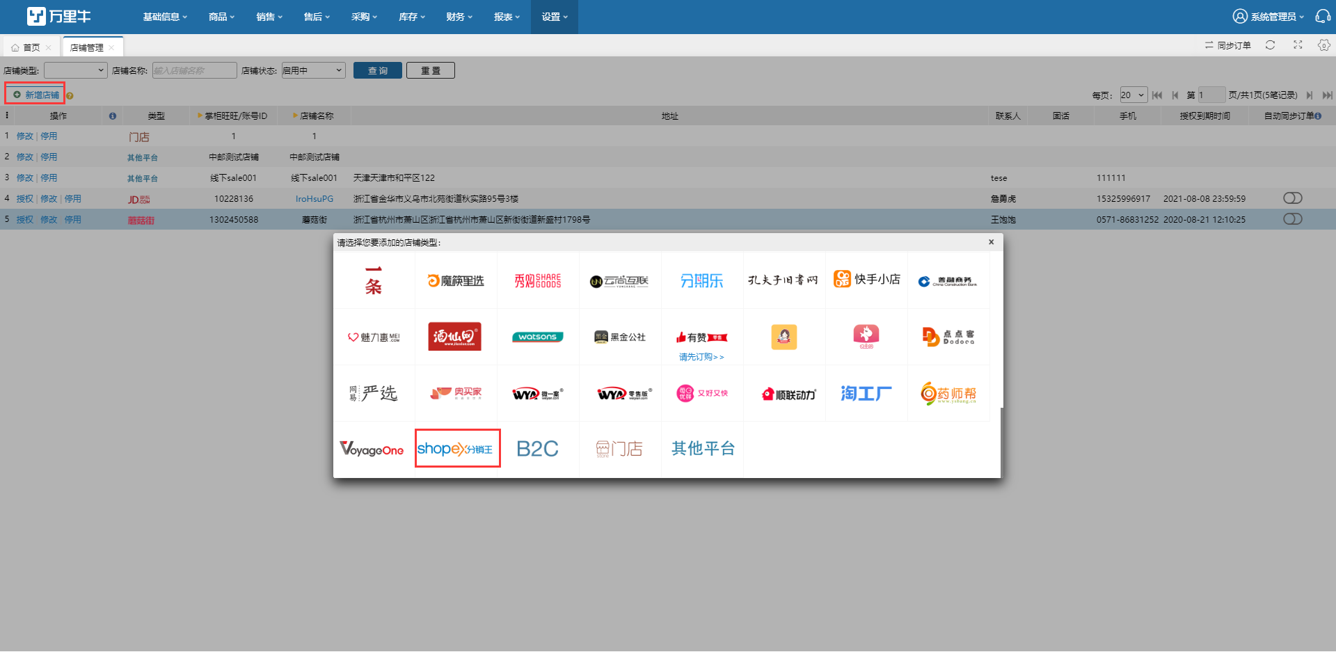This screenshot has width=1336, height=652.
Task: Click the refresh icon in tab bar
Action: [1270, 45]
